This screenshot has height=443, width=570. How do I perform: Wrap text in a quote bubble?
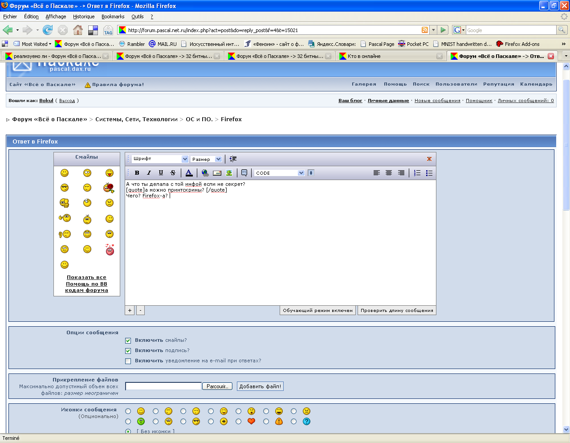click(244, 173)
